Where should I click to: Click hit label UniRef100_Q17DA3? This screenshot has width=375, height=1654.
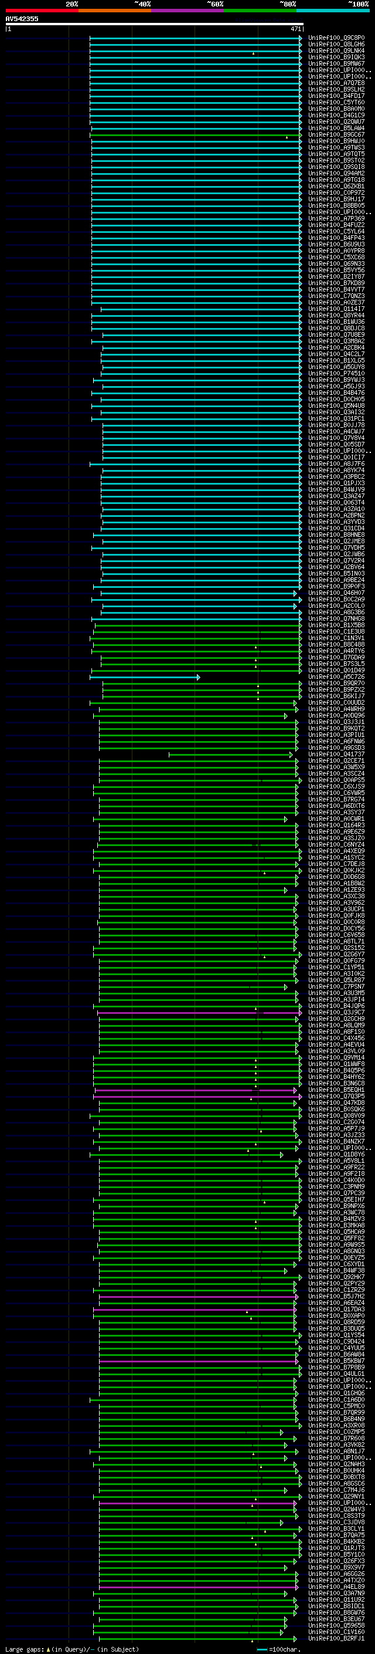336,1309
